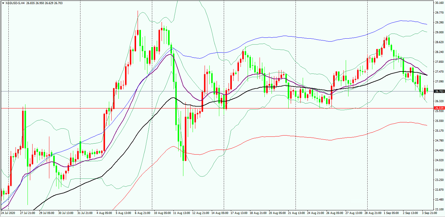Click the 26 Aug 05:00 time label

coord(334,213)
